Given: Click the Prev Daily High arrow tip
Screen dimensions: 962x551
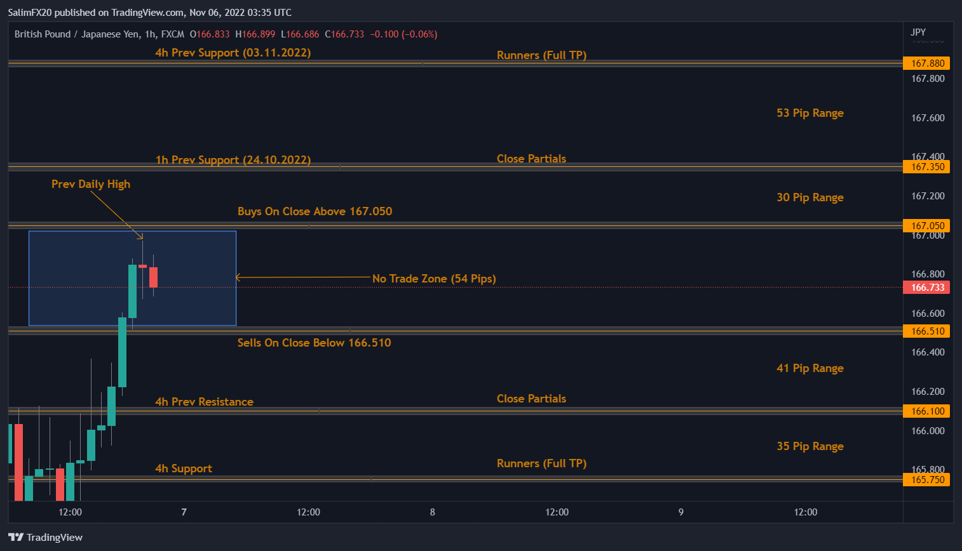Looking at the screenshot, I should 141,238.
